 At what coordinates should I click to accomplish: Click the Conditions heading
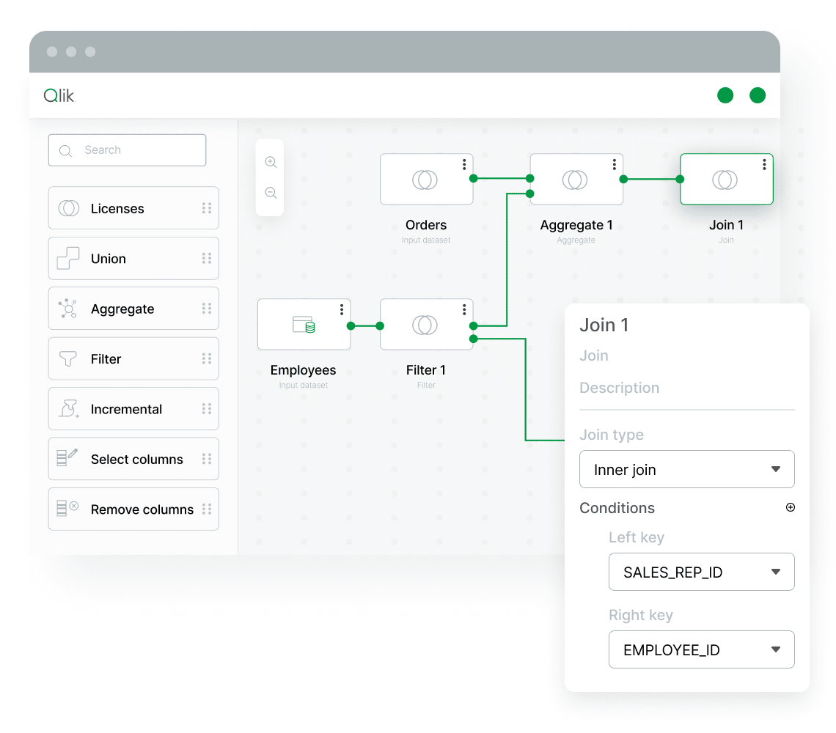coord(617,508)
